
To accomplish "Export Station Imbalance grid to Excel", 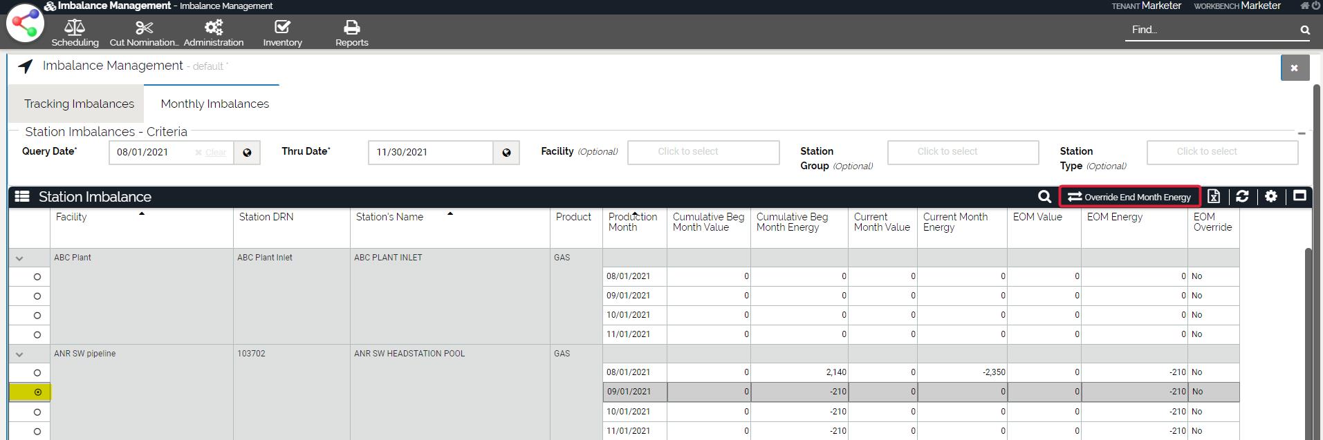I will point(1214,197).
